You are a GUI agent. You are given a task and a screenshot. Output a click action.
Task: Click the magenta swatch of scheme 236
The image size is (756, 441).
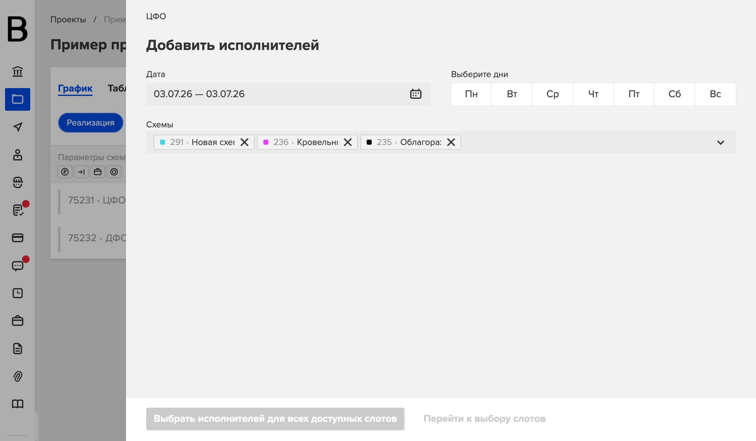[266, 142]
